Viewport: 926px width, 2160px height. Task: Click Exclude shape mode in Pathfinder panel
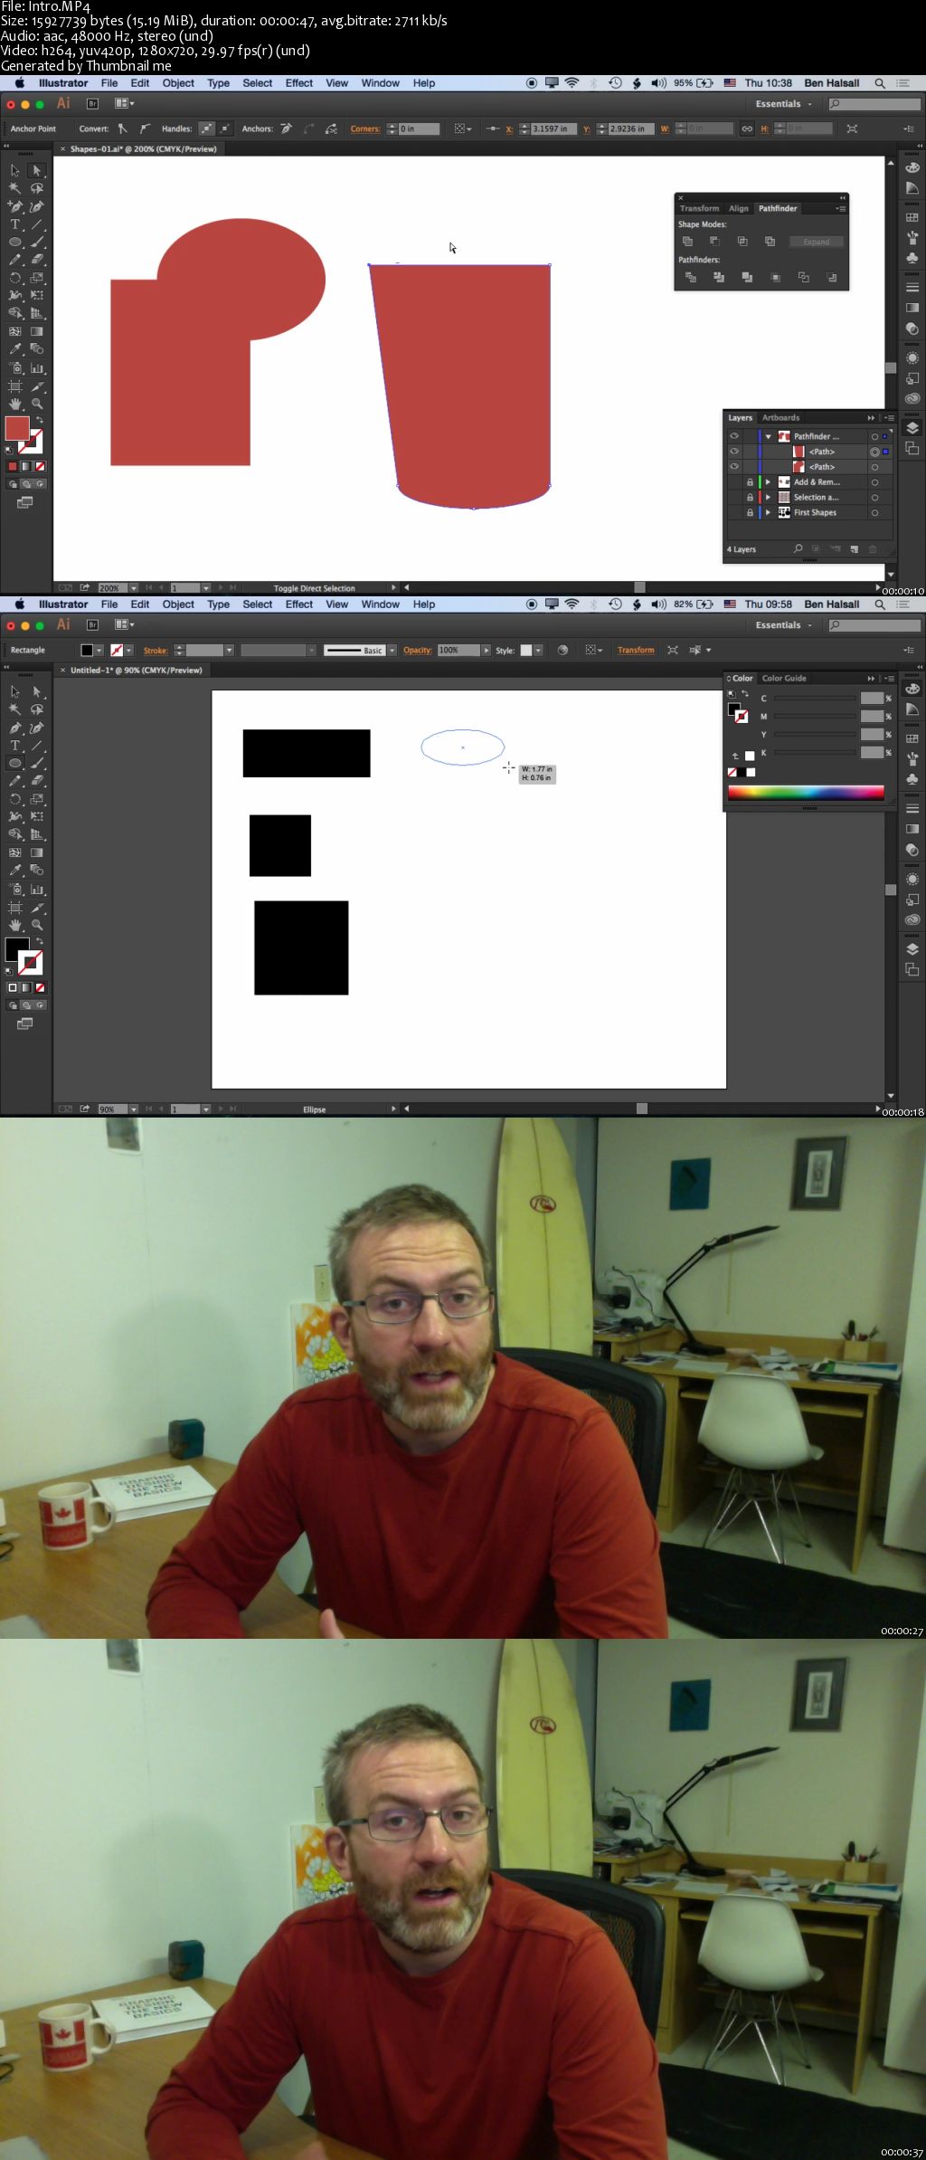[x=770, y=242]
